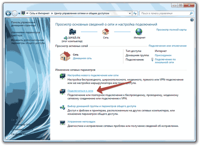Click the network plug icon beside 'Подключения'
This screenshot has width=200, height=146.
coord(152,59)
